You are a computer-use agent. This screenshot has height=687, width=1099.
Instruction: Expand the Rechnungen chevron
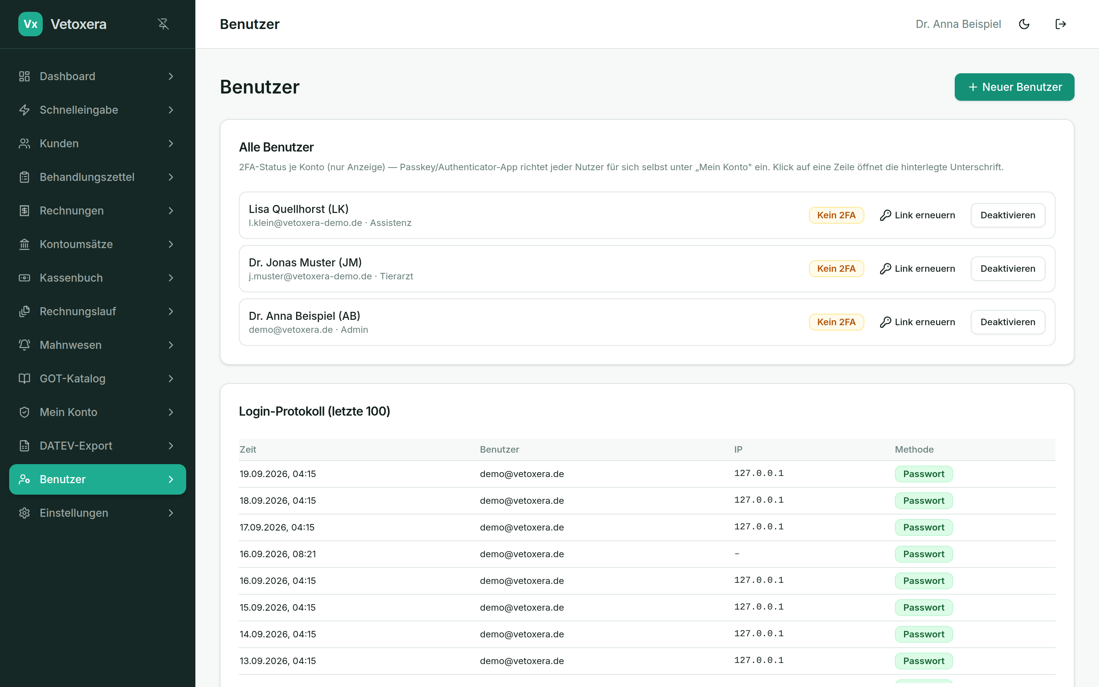click(x=171, y=211)
